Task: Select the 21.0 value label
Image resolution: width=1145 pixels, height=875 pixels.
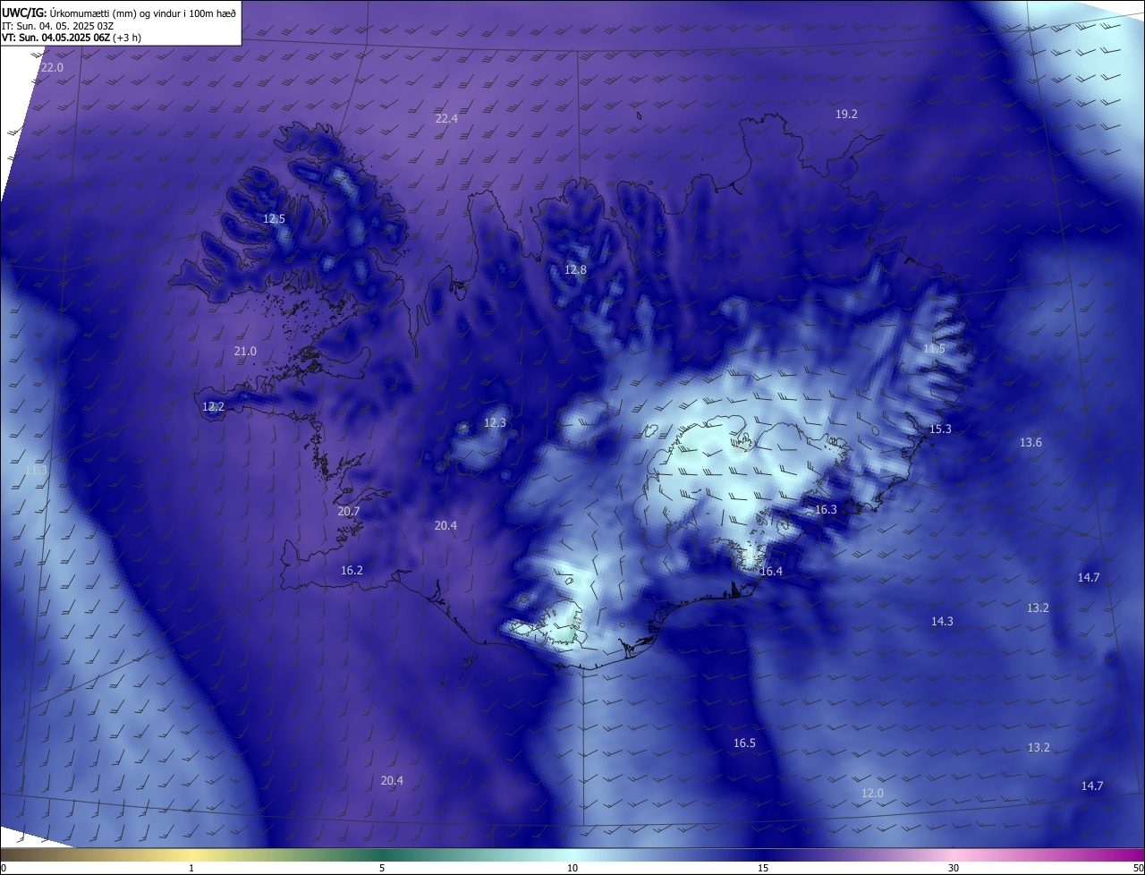Action: [245, 351]
